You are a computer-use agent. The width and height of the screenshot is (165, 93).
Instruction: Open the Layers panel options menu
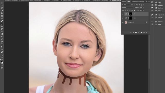coord(149,2)
